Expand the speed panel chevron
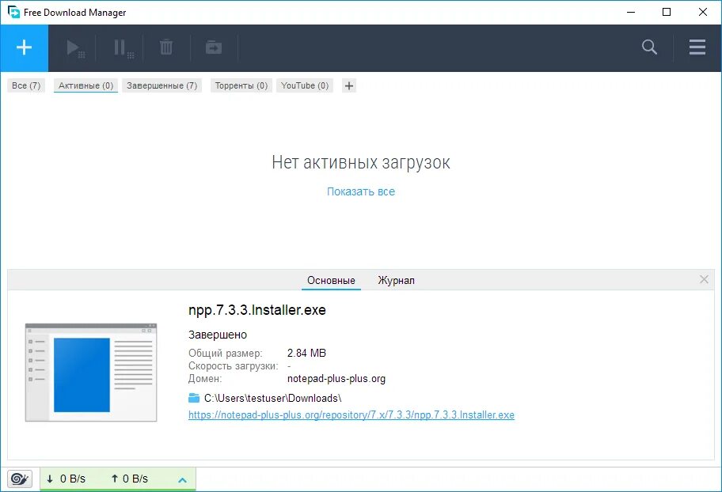 182,480
